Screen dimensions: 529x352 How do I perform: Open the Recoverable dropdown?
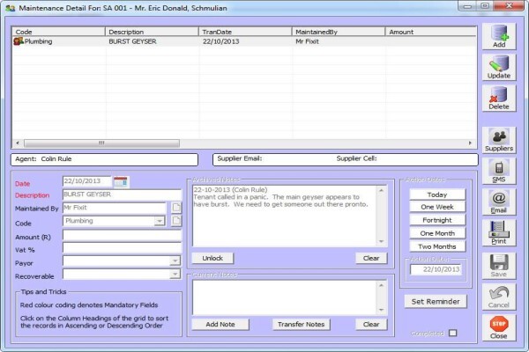point(175,275)
